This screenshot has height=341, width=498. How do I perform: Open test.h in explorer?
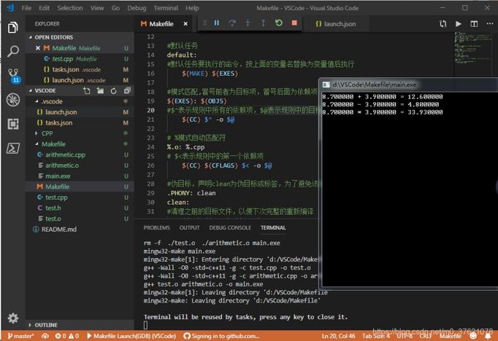(80, 208)
